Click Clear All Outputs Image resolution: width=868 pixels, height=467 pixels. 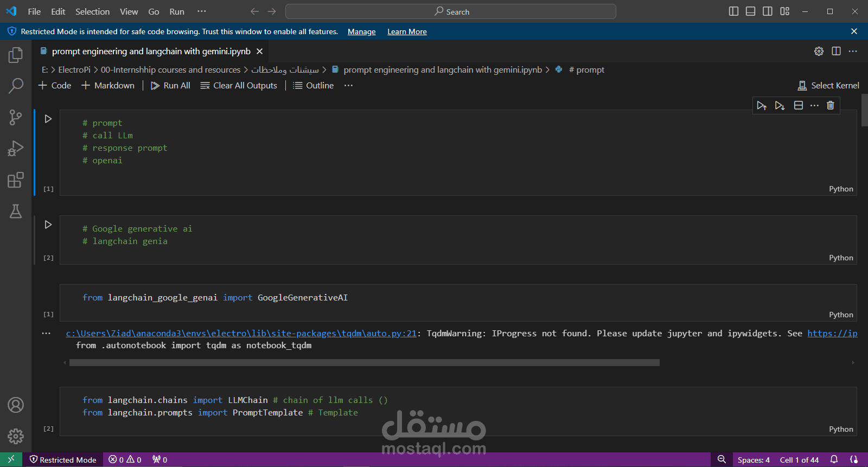(x=239, y=85)
